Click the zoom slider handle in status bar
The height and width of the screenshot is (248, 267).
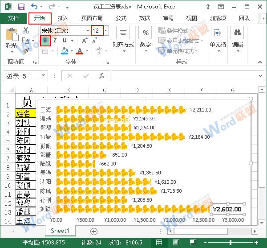tap(230, 242)
